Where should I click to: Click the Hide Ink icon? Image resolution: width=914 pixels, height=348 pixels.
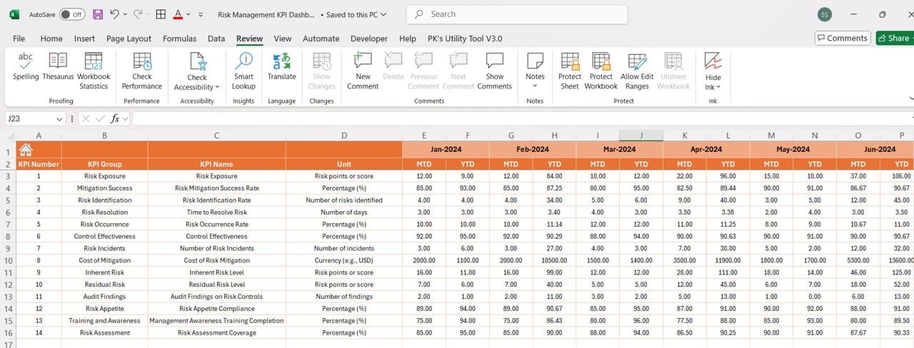click(713, 61)
